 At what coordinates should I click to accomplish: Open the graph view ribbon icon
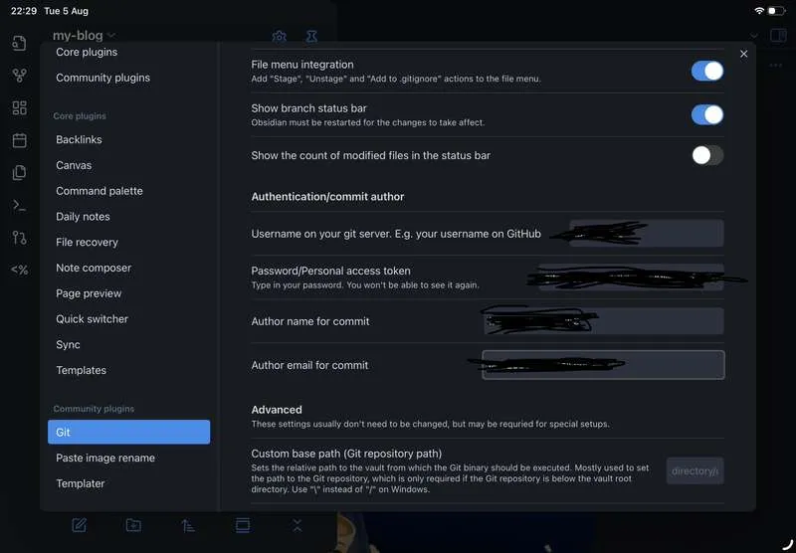pos(19,76)
